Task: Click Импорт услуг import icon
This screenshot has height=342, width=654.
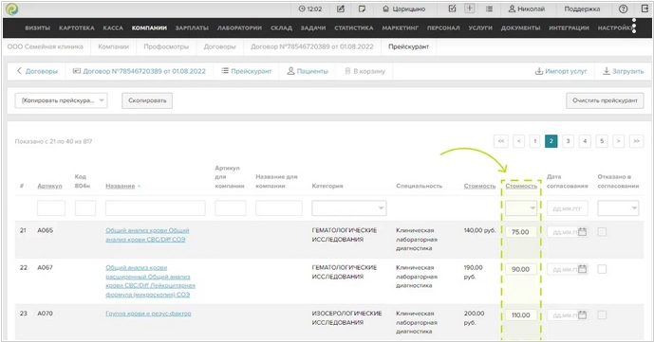Action: [561, 71]
